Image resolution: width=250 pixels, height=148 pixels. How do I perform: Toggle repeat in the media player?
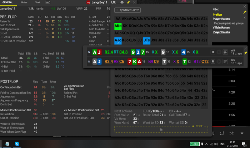222,133
